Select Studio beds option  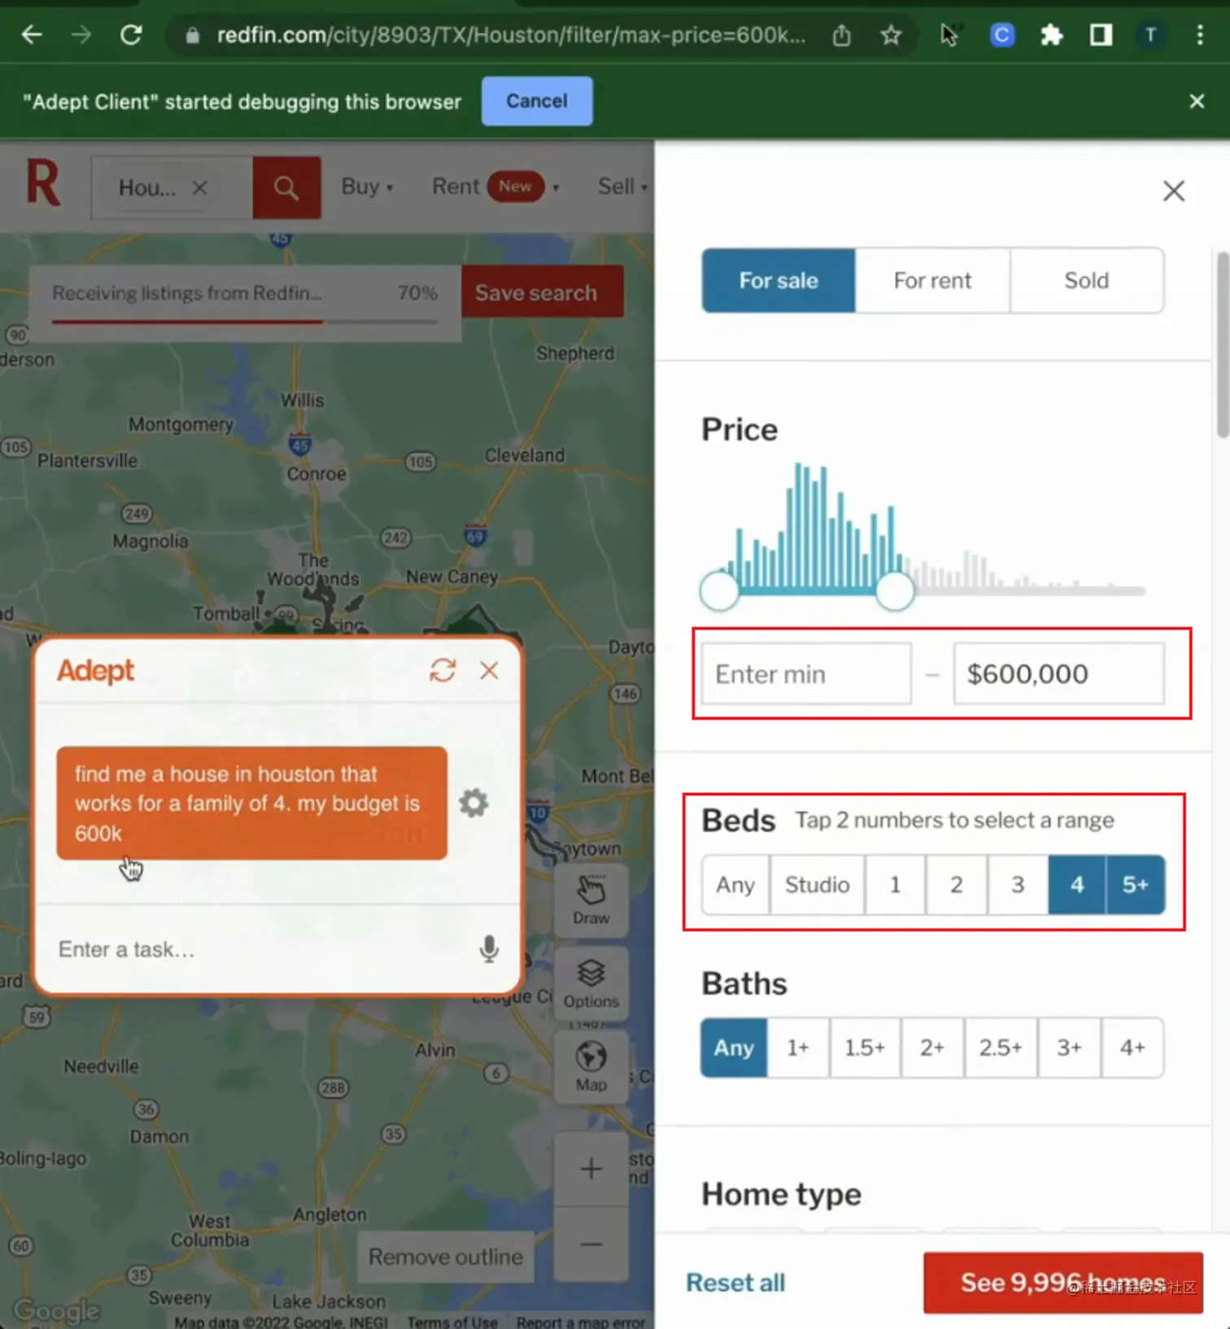(x=817, y=885)
